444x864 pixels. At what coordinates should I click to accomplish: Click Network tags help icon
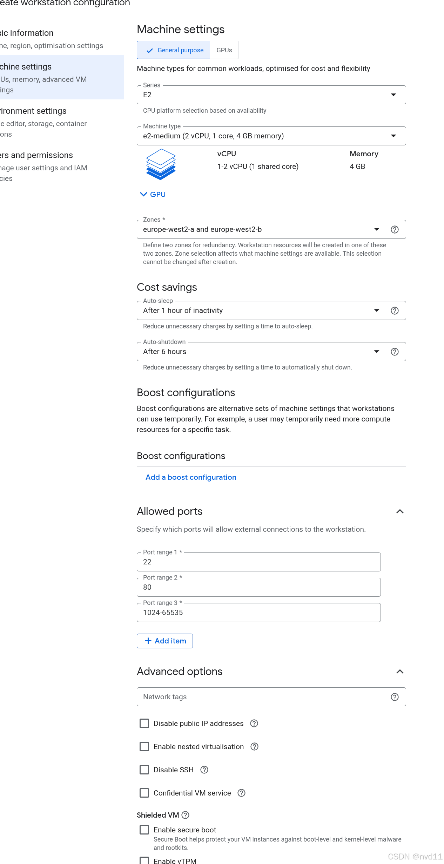coord(395,697)
